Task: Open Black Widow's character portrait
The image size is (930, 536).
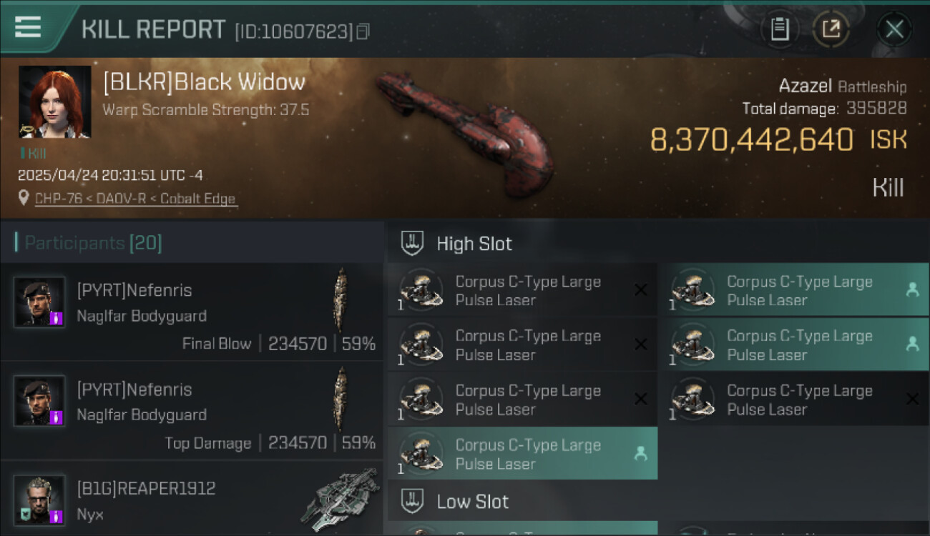Action: pyautogui.click(x=55, y=101)
